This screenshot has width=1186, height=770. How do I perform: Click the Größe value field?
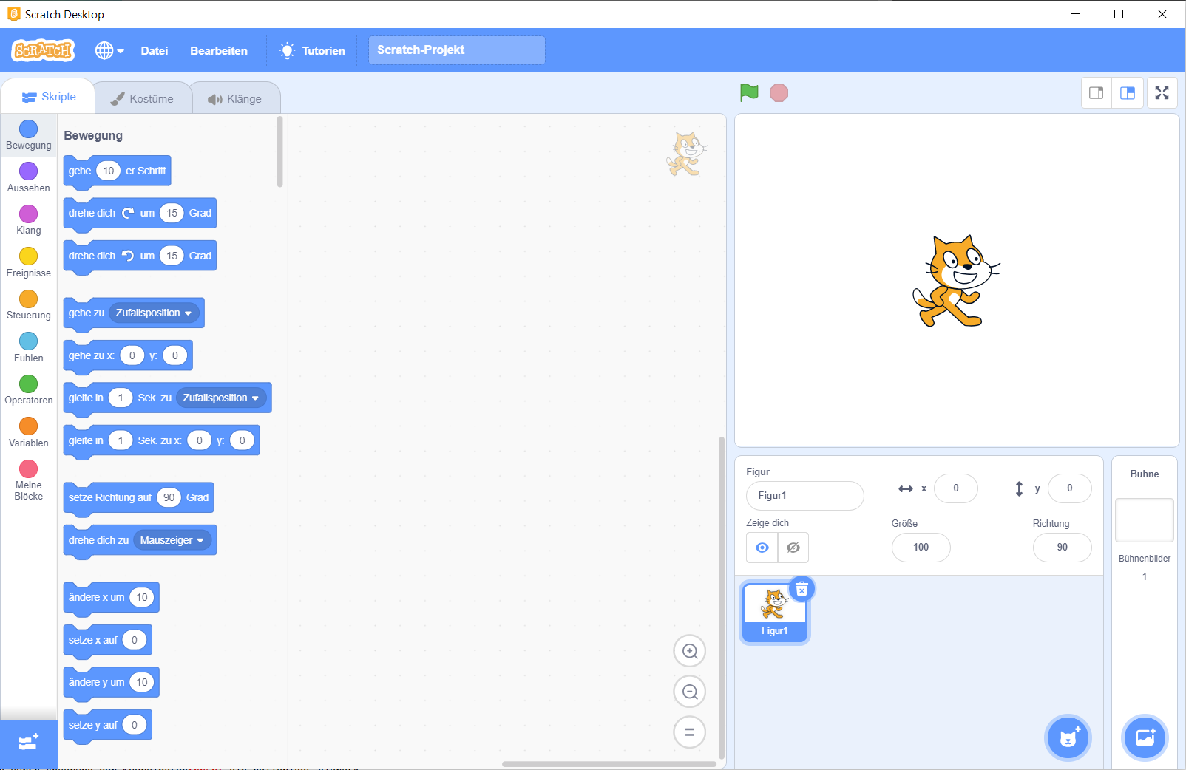click(921, 548)
